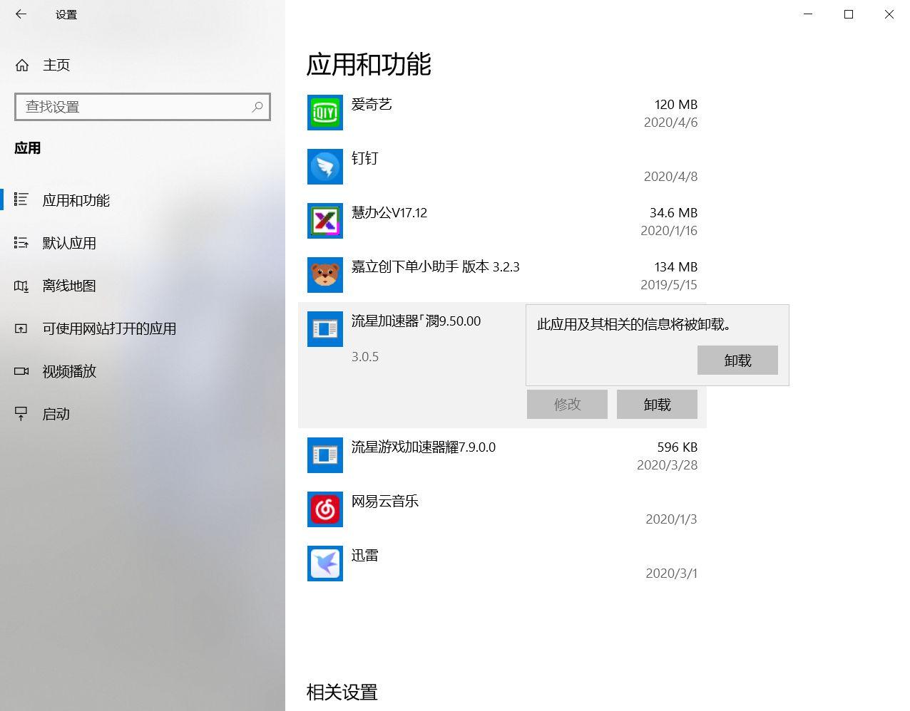Click the search magnifier icon
Viewport: 910px width, 711px height.
(257, 107)
